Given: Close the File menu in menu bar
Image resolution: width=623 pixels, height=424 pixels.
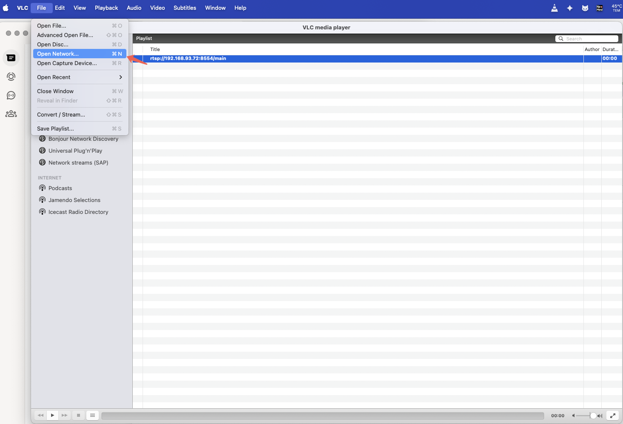Looking at the screenshot, I should coord(41,8).
